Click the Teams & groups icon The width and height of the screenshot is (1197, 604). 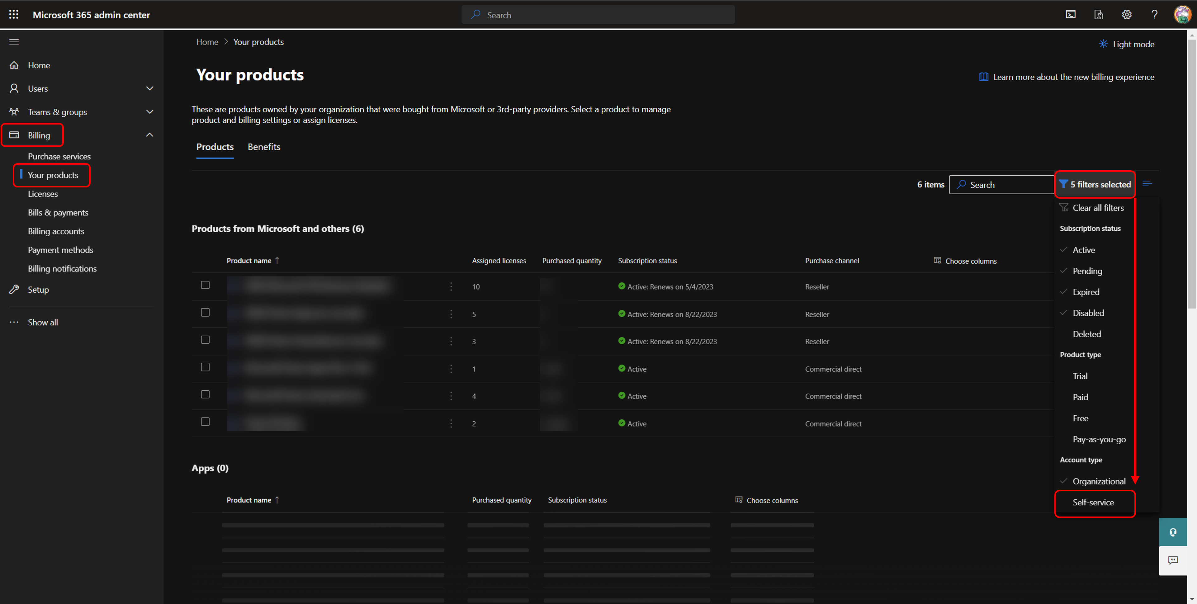[x=14, y=111]
